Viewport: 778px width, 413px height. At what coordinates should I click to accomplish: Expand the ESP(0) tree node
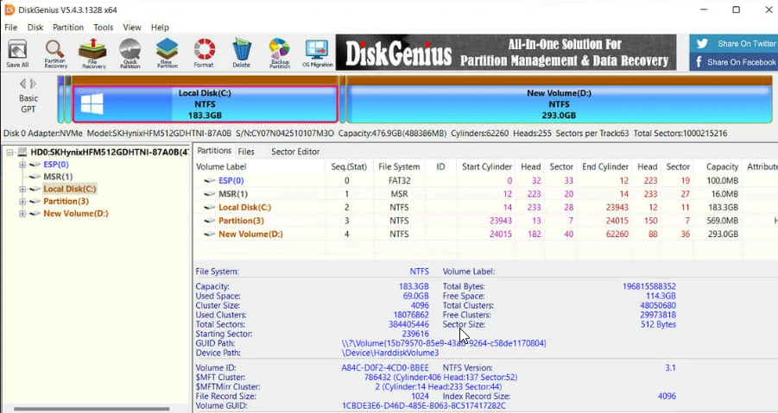point(22,165)
